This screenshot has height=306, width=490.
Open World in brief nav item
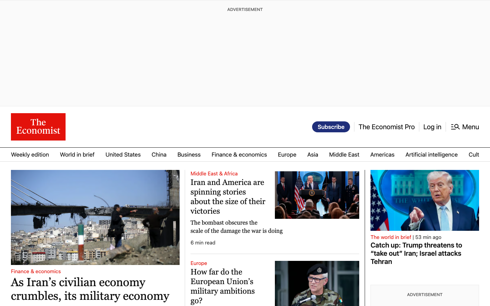coord(77,155)
